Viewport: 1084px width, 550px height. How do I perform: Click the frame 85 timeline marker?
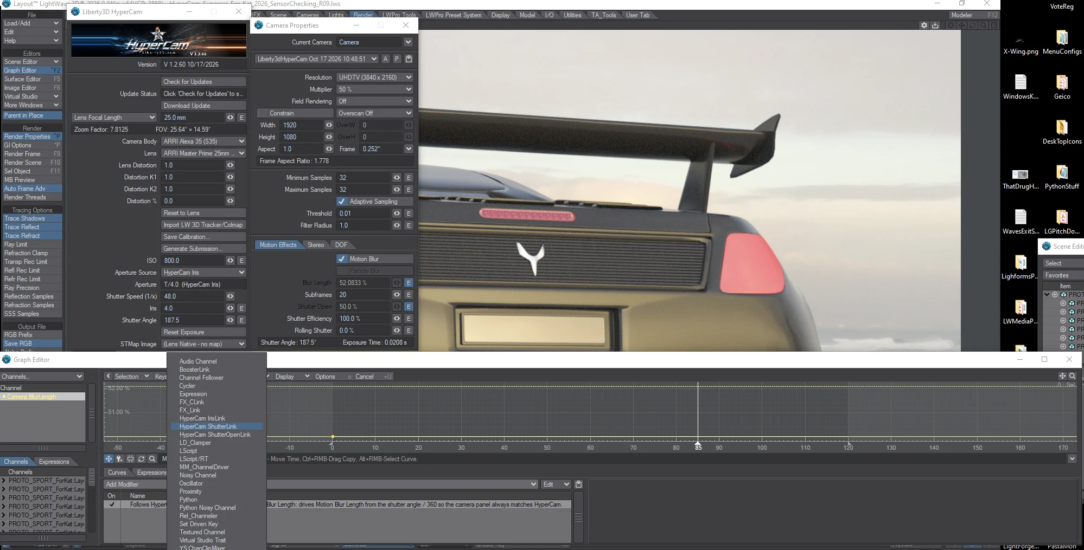(698, 447)
